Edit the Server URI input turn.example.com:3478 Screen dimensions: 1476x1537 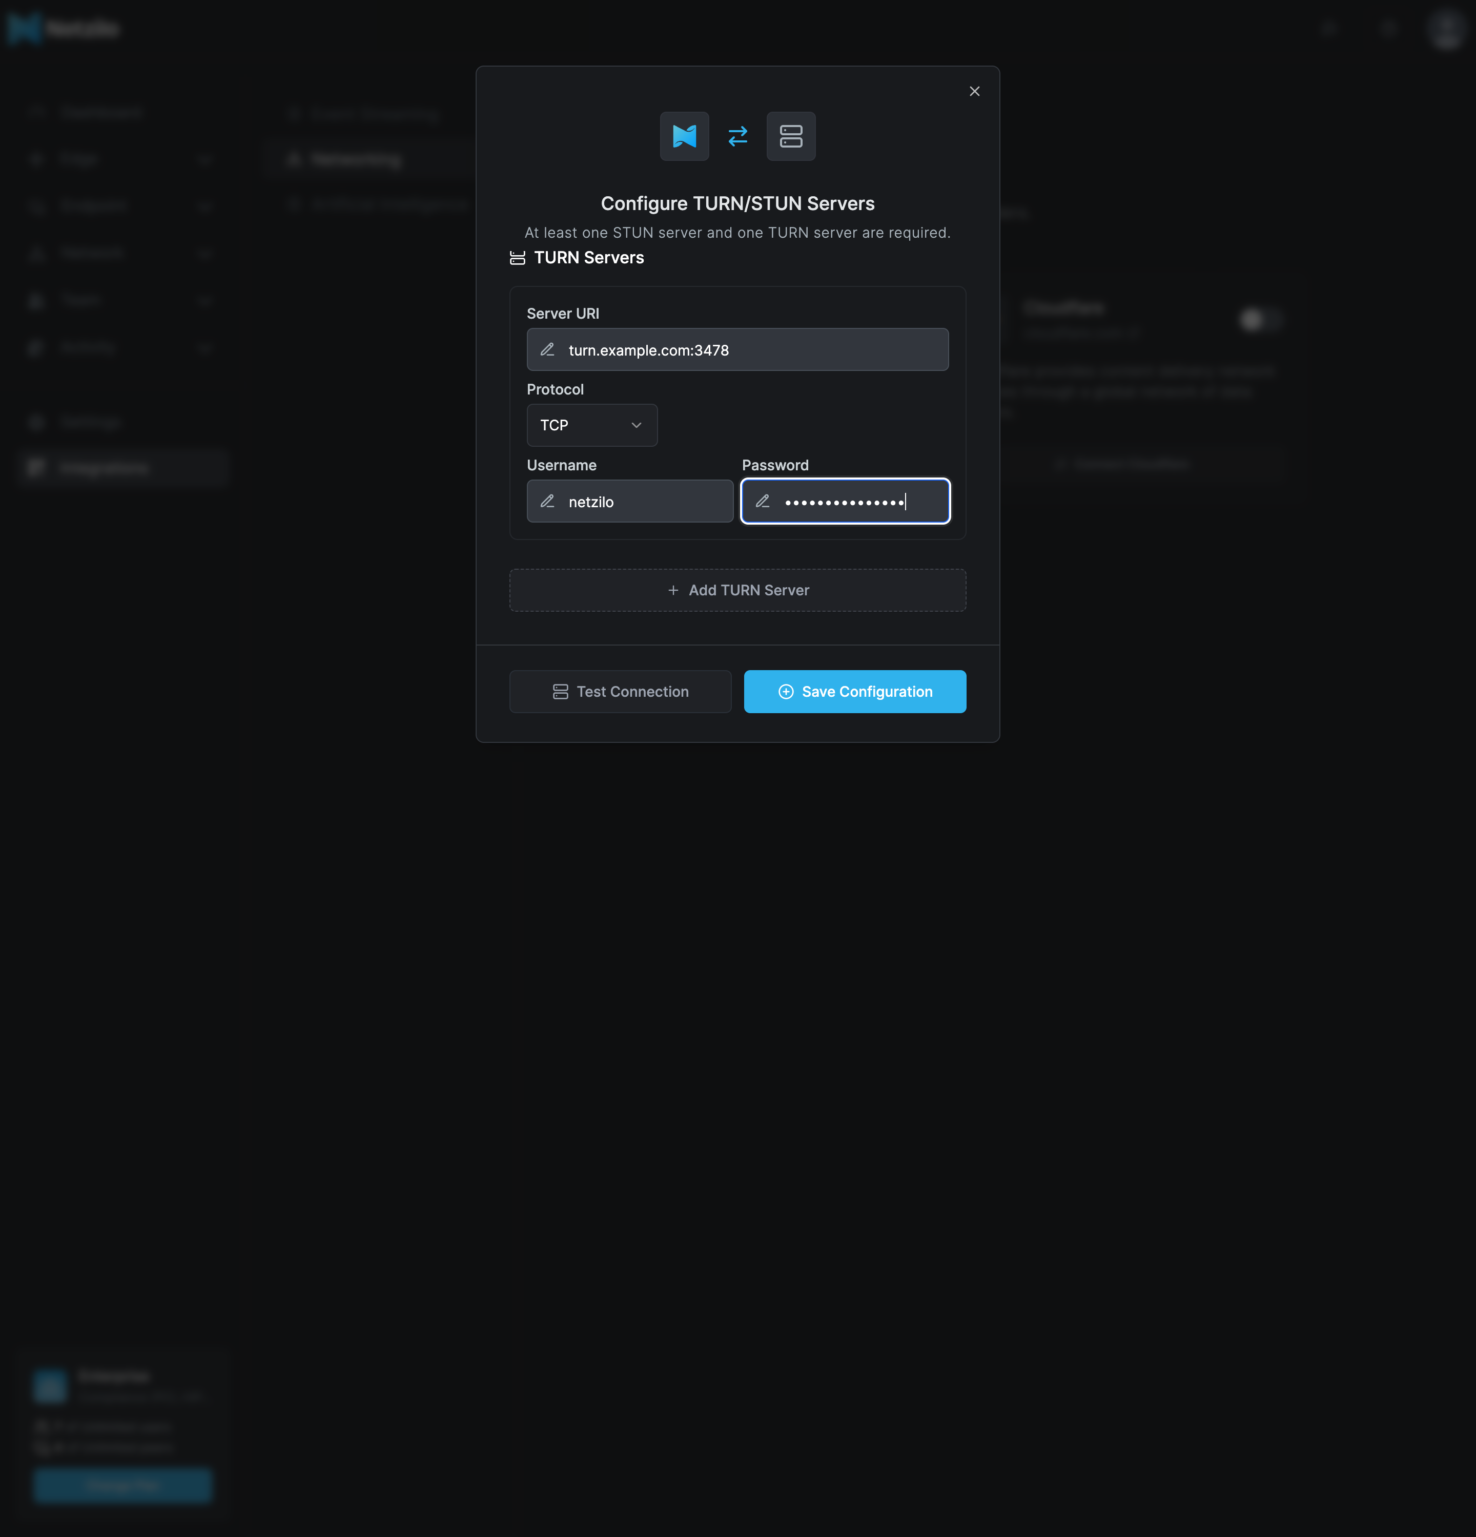click(x=737, y=350)
